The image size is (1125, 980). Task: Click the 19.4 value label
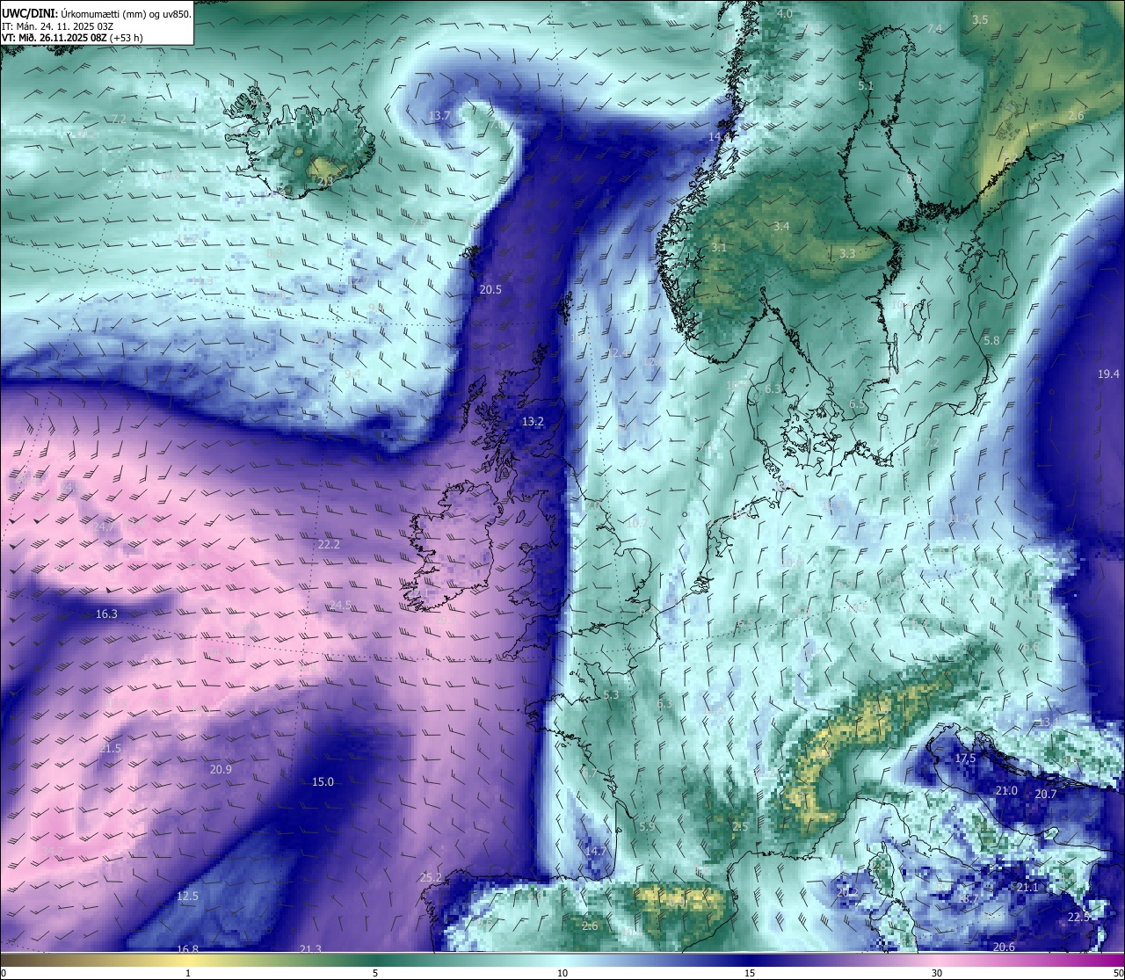coord(1108,374)
